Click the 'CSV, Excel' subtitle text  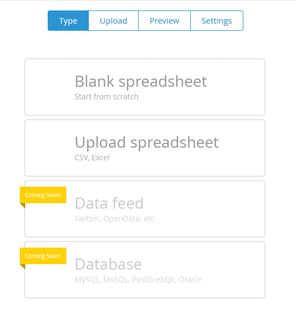pyautogui.click(x=92, y=158)
